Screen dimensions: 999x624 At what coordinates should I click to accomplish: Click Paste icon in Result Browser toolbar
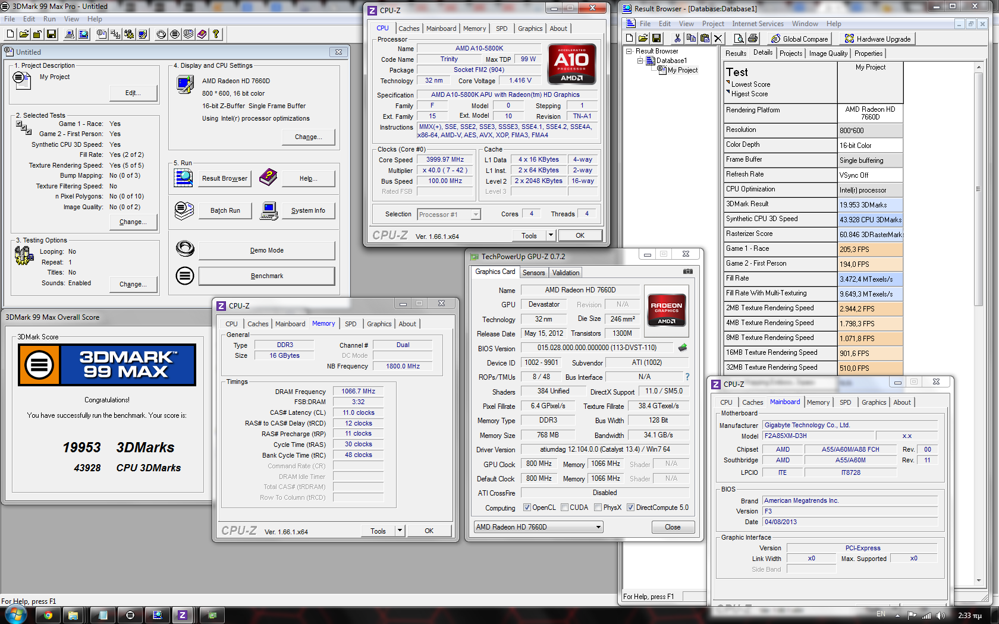click(705, 38)
